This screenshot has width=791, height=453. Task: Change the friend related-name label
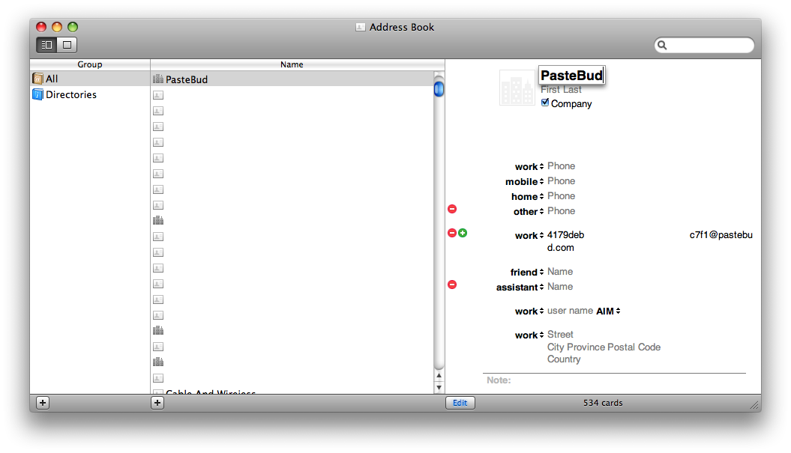[527, 273]
